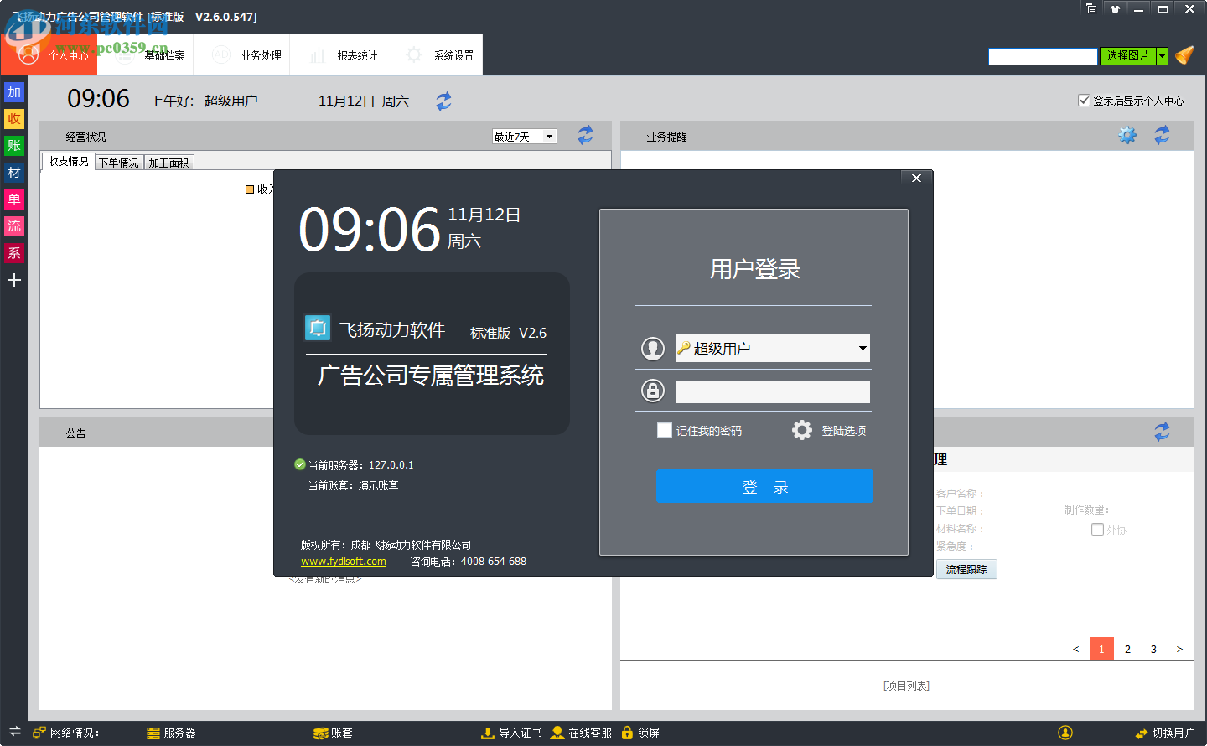Select the 加 shortcut icon in sidebar

(13, 91)
